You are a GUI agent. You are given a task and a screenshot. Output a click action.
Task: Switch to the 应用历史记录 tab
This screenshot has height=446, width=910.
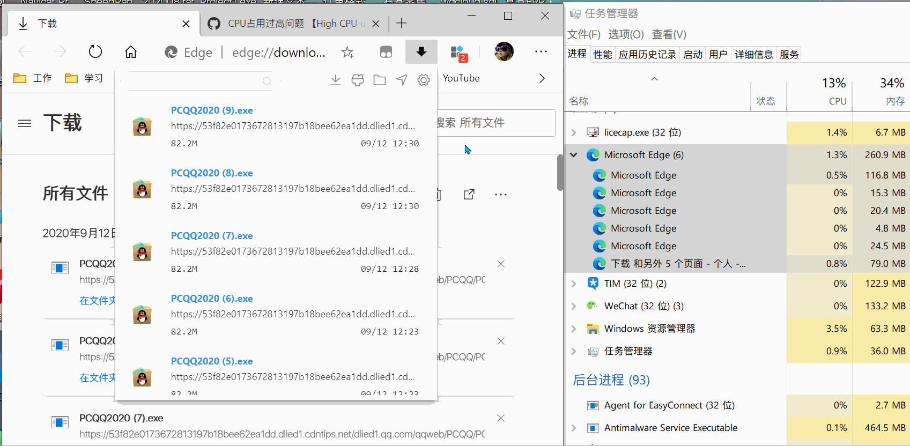pyautogui.click(x=648, y=54)
